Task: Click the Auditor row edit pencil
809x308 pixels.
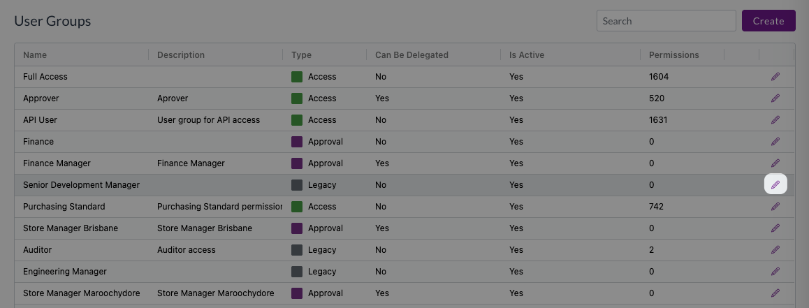Action: tap(775, 250)
